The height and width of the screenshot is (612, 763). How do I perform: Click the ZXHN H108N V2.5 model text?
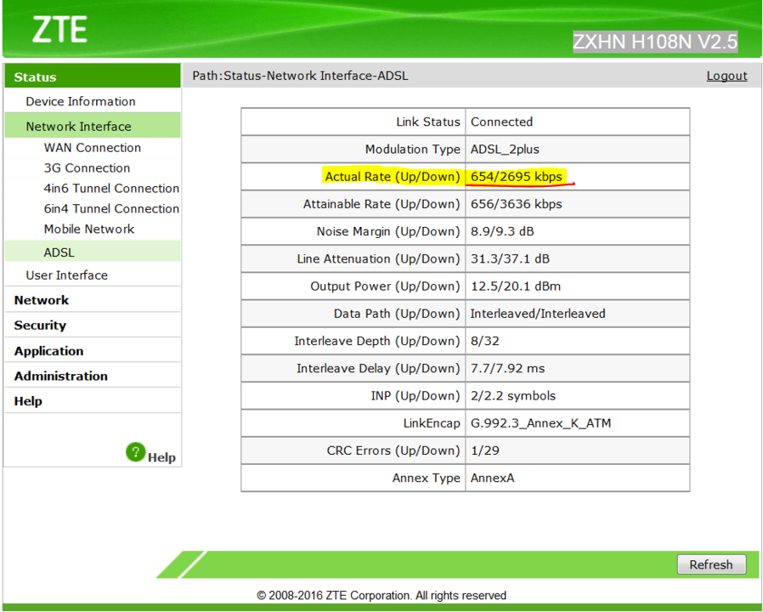pos(655,42)
